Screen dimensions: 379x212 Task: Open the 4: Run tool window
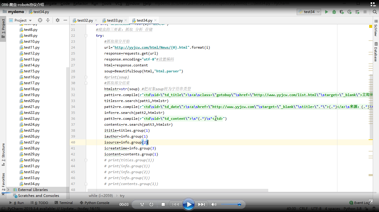pyautogui.click(x=16, y=203)
